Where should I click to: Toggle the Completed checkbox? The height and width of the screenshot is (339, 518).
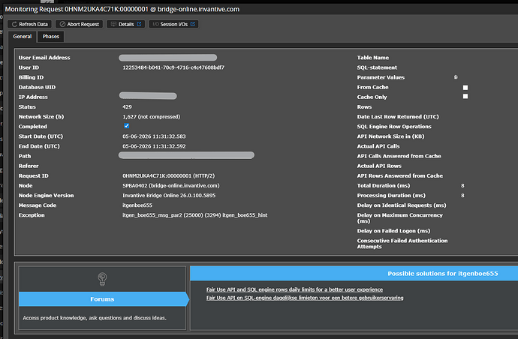127,126
